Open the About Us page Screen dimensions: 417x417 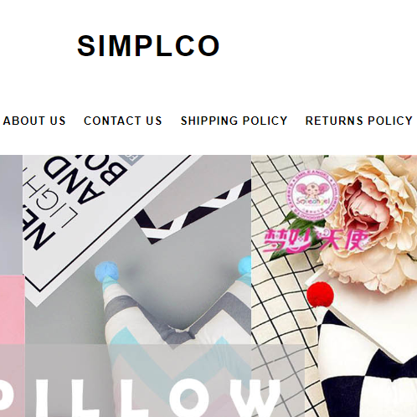click(x=34, y=121)
